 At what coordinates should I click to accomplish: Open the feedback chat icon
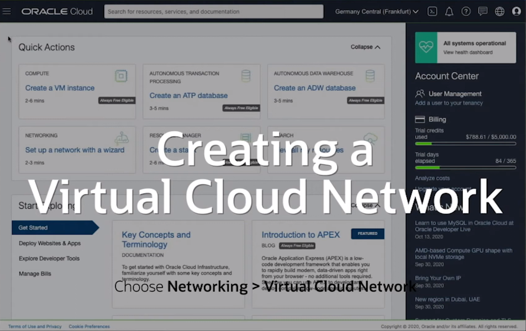(x=483, y=11)
